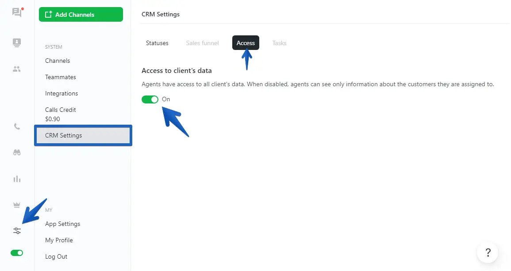Click the 'On' label beside the toggle
The width and height of the screenshot is (511, 271).
click(166, 99)
